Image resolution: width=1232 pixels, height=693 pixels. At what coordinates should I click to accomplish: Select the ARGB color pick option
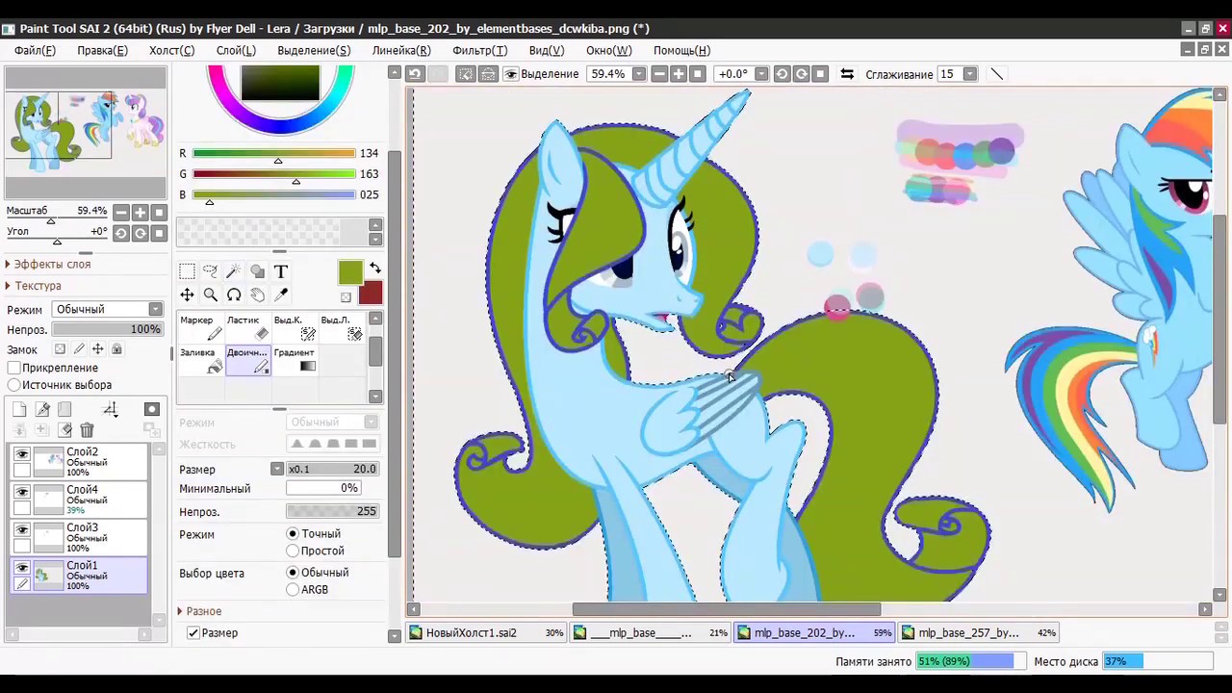pyautogui.click(x=293, y=589)
